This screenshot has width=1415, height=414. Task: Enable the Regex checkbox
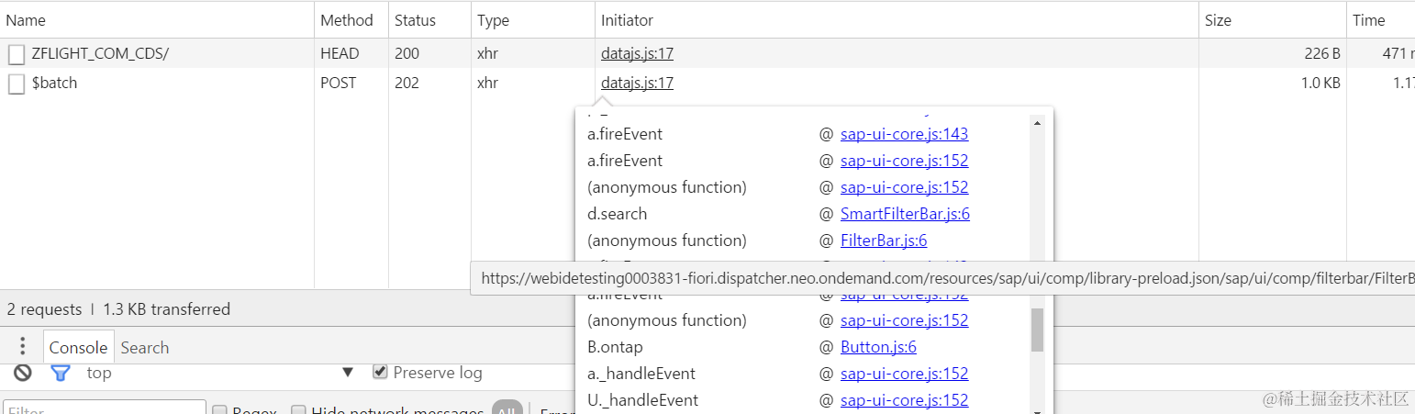219,410
